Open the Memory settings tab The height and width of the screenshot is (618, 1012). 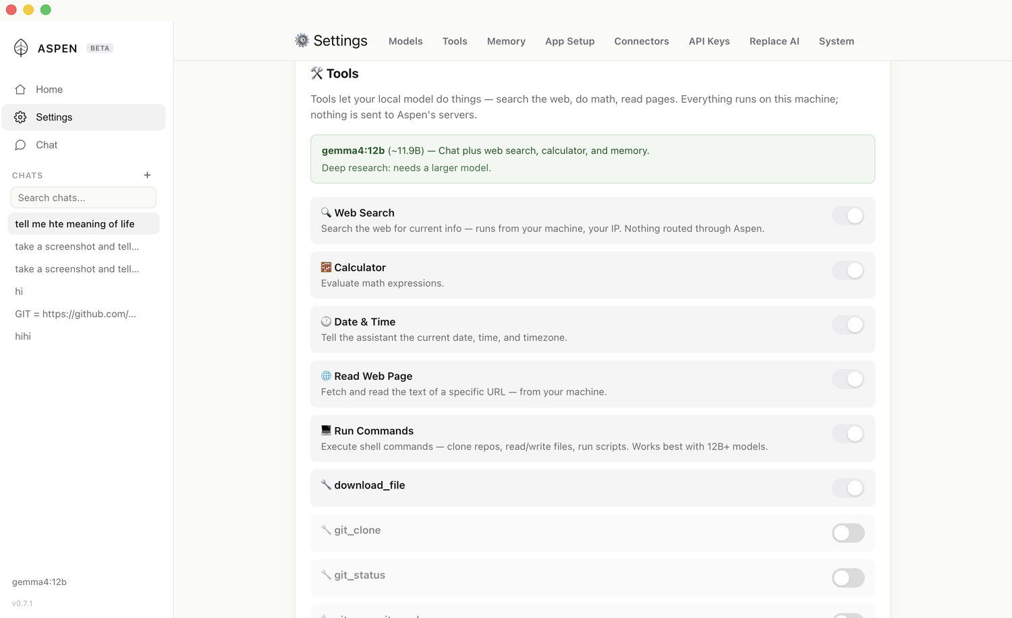(506, 41)
